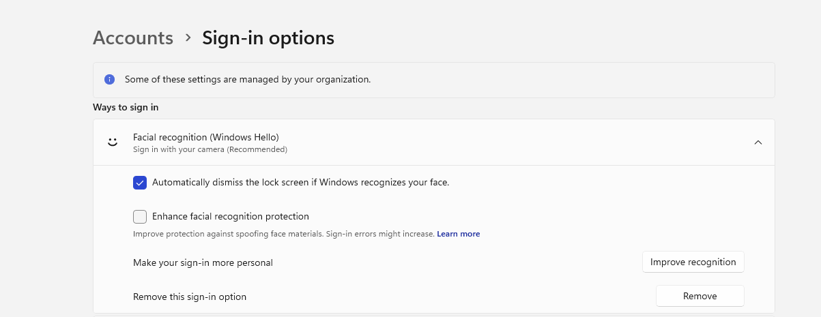821x317 pixels.
Task: Enable the Enhance facial recognition protection checkbox
Action: (x=140, y=217)
